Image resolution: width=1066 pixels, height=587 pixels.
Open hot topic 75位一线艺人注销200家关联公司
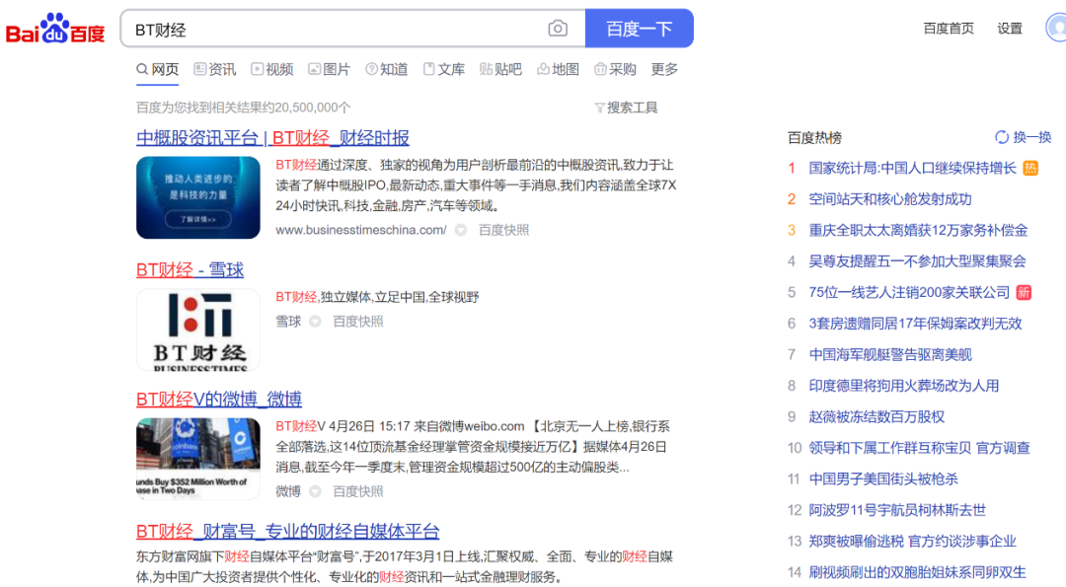click(909, 293)
